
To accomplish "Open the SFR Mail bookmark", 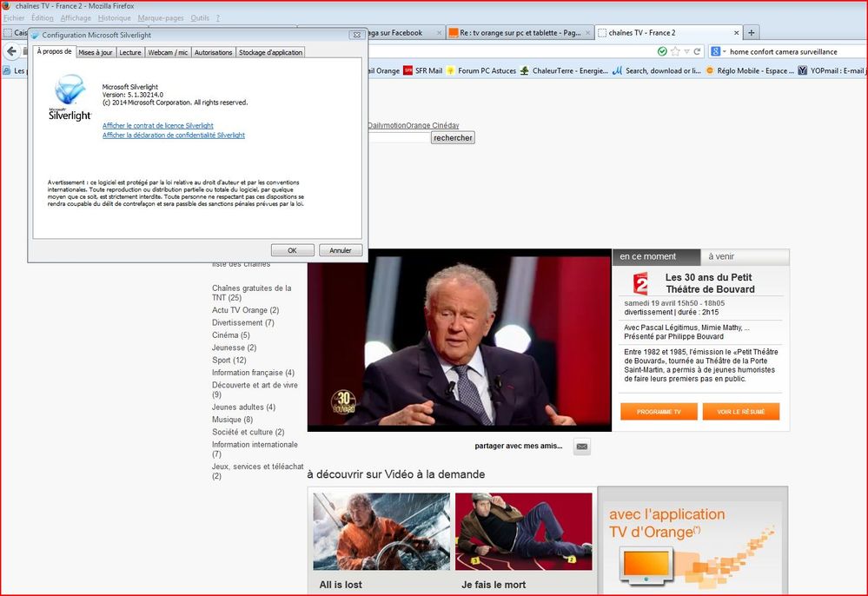I will pyautogui.click(x=422, y=70).
